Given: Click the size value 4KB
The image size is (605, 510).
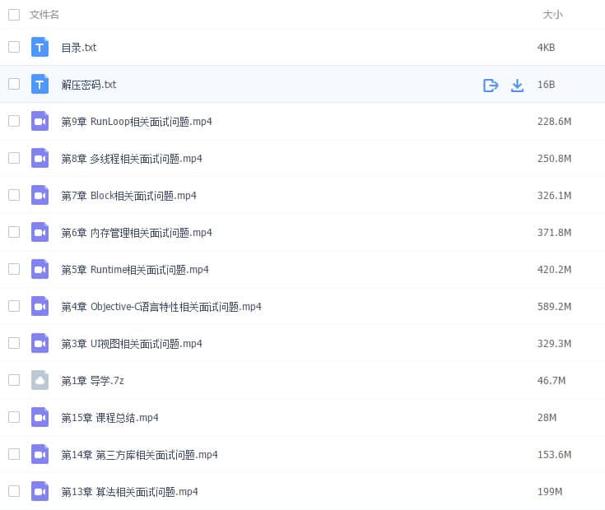Looking at the screenshot, I should coord(546,48).
